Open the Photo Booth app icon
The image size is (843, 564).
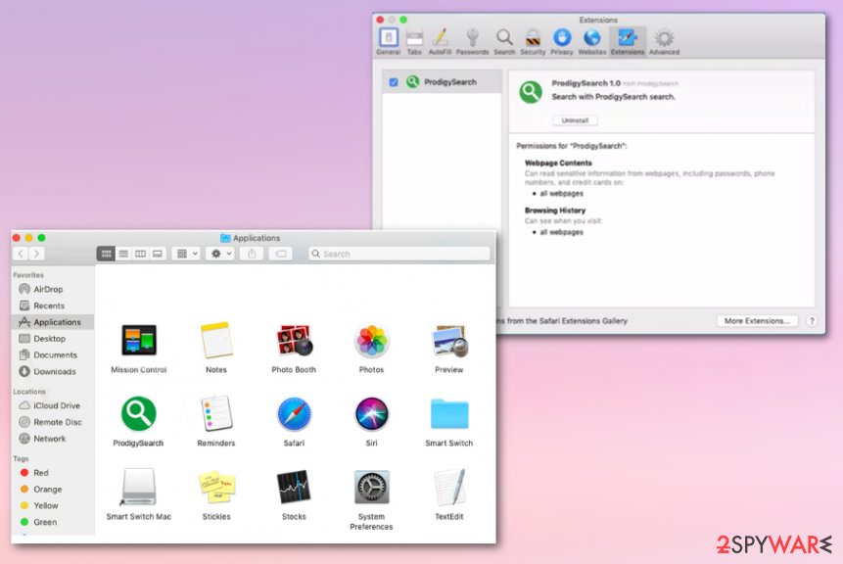tap(294, 341)
